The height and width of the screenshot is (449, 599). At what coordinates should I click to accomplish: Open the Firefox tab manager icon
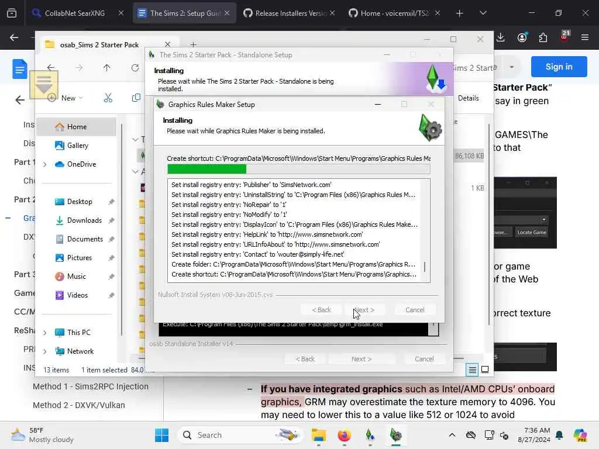click(x=12, y=13)
